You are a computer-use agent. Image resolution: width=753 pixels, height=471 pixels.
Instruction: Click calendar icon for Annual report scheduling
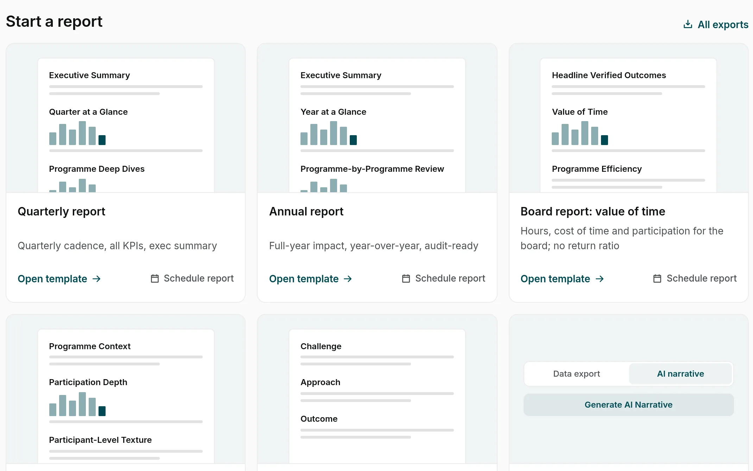(x=406, y=278)
